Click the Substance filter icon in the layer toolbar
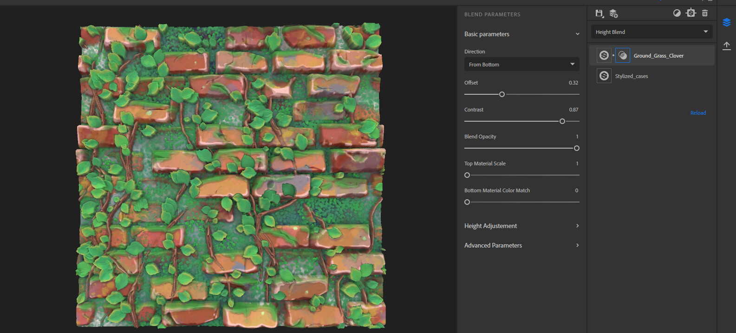 pyautogui.click(x=691, y=13)
